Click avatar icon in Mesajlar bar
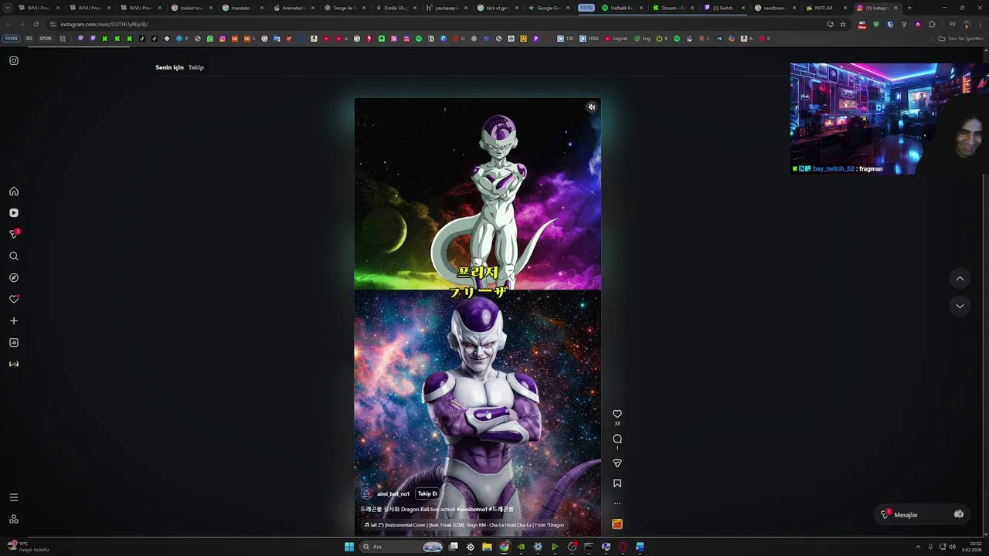This screenshot has height=556, width=989. tap(959, 514)
